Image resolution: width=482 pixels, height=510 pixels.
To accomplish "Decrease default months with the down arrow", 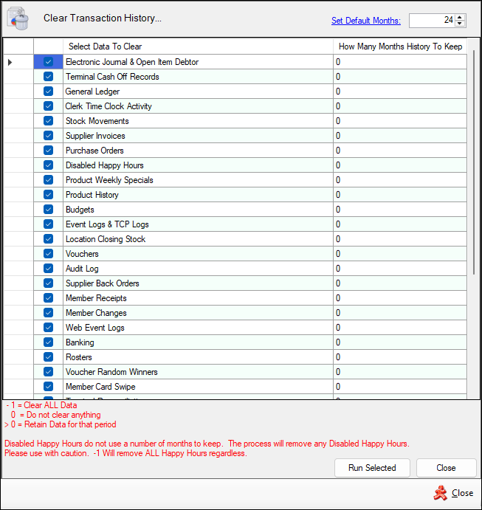I will [460, 24].
